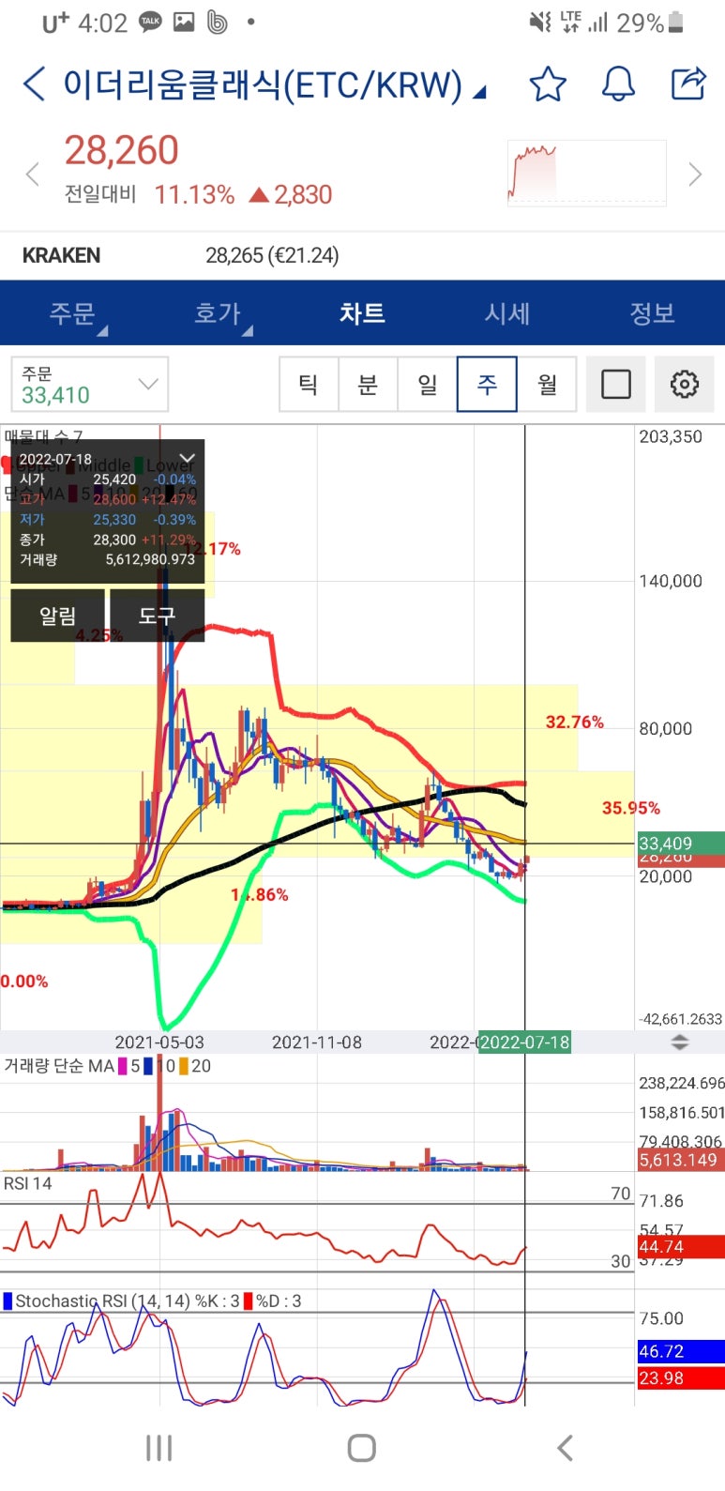Click the KRAKEN exchange price row
725x1491 pixels.
click(362, 255)
